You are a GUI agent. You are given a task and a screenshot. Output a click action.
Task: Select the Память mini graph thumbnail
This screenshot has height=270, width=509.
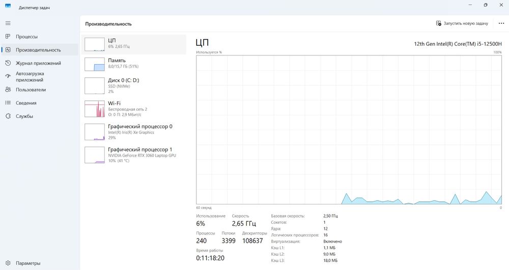coord(95,64)
